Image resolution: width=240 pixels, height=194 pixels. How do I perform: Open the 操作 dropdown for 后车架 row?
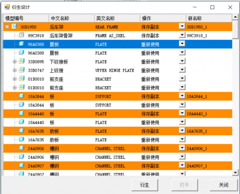[x=182, y=27]
